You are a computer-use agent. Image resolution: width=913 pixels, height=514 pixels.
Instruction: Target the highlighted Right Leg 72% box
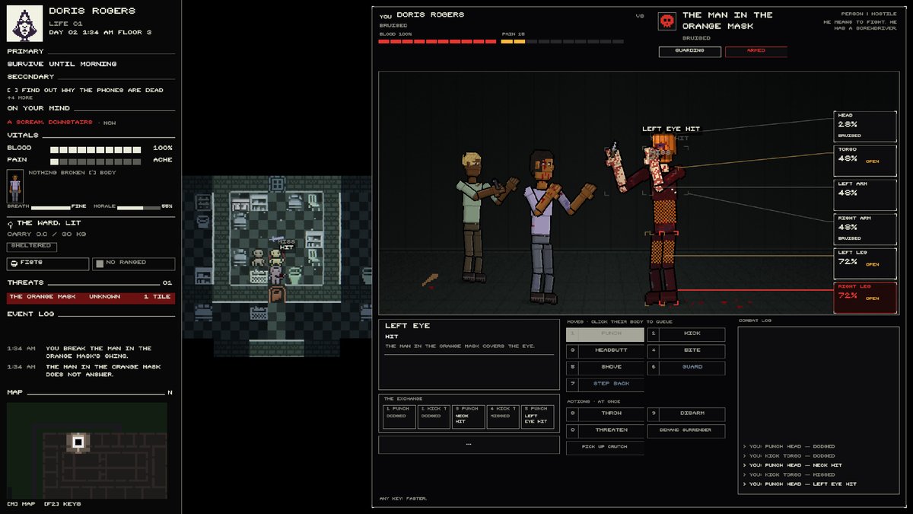[865, 298]
